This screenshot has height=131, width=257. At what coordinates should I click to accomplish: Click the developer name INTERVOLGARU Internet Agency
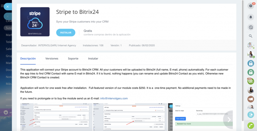pos(57,45)
